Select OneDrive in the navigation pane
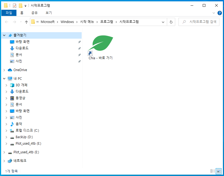 [20, 70]
